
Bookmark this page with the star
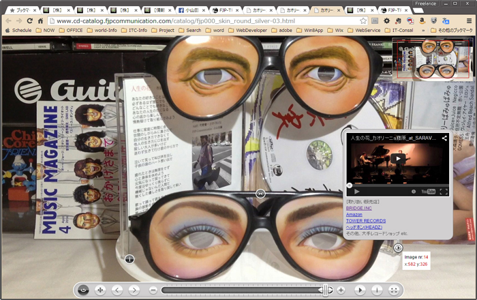(363, 21)
